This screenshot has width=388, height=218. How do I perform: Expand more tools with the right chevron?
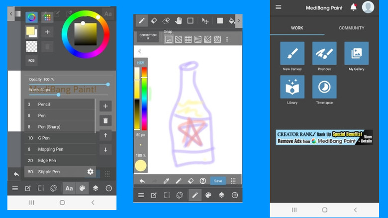point(239,20)
